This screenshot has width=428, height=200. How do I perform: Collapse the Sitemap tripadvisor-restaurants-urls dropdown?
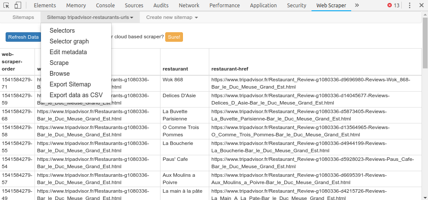pyautogui.click(x=90, y=17)
